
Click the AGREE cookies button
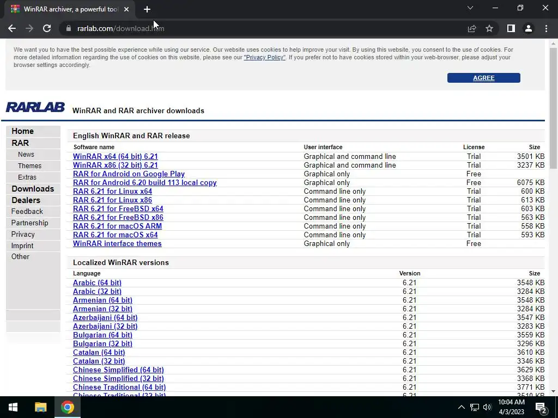pos(484,78)
